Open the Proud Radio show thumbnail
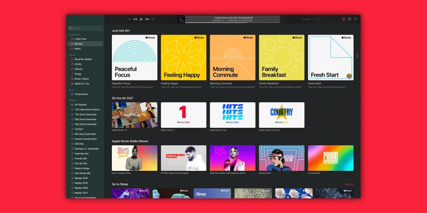The image size is (427, 213). point(330,158)
